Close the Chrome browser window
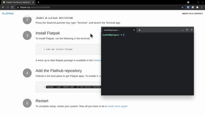Image resolution: width=205 pixels, height=115 pixels. pyautogui.click(x=203, y=2)
